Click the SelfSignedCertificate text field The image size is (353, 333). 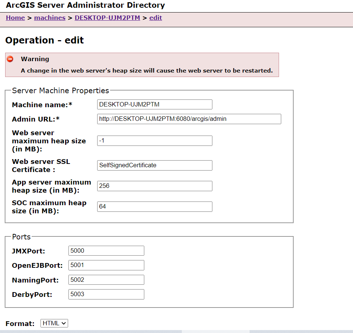(154, 165)
